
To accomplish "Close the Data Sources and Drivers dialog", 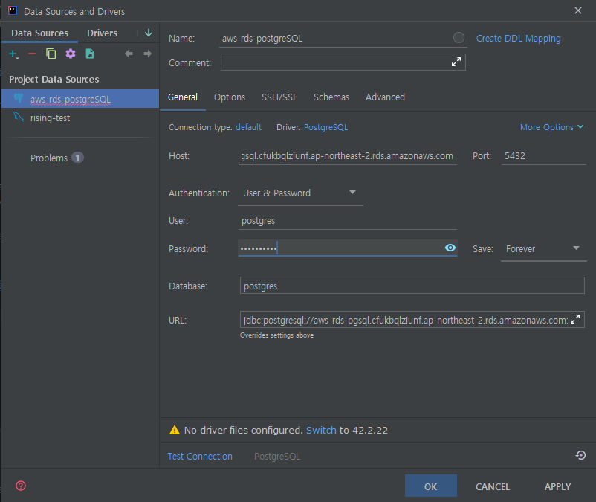I will tap(577, 10).
